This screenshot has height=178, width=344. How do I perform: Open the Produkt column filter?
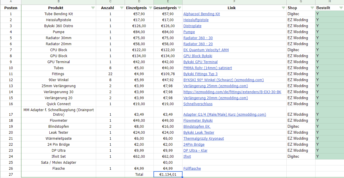coord(93,8)
